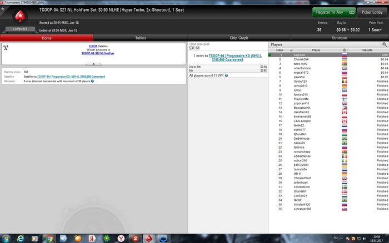The height and width of the screenshot is (243, 389).
Task: Click the RU language indicator in the tray
Action: coord(336,238)
